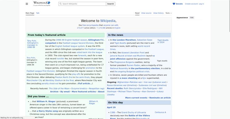Click the Donate heart icon
Image resolution: width=230 pixels, height=119 pixels.
click(174, 4)
